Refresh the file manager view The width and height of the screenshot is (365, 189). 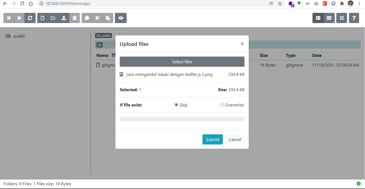pos(30,18)
